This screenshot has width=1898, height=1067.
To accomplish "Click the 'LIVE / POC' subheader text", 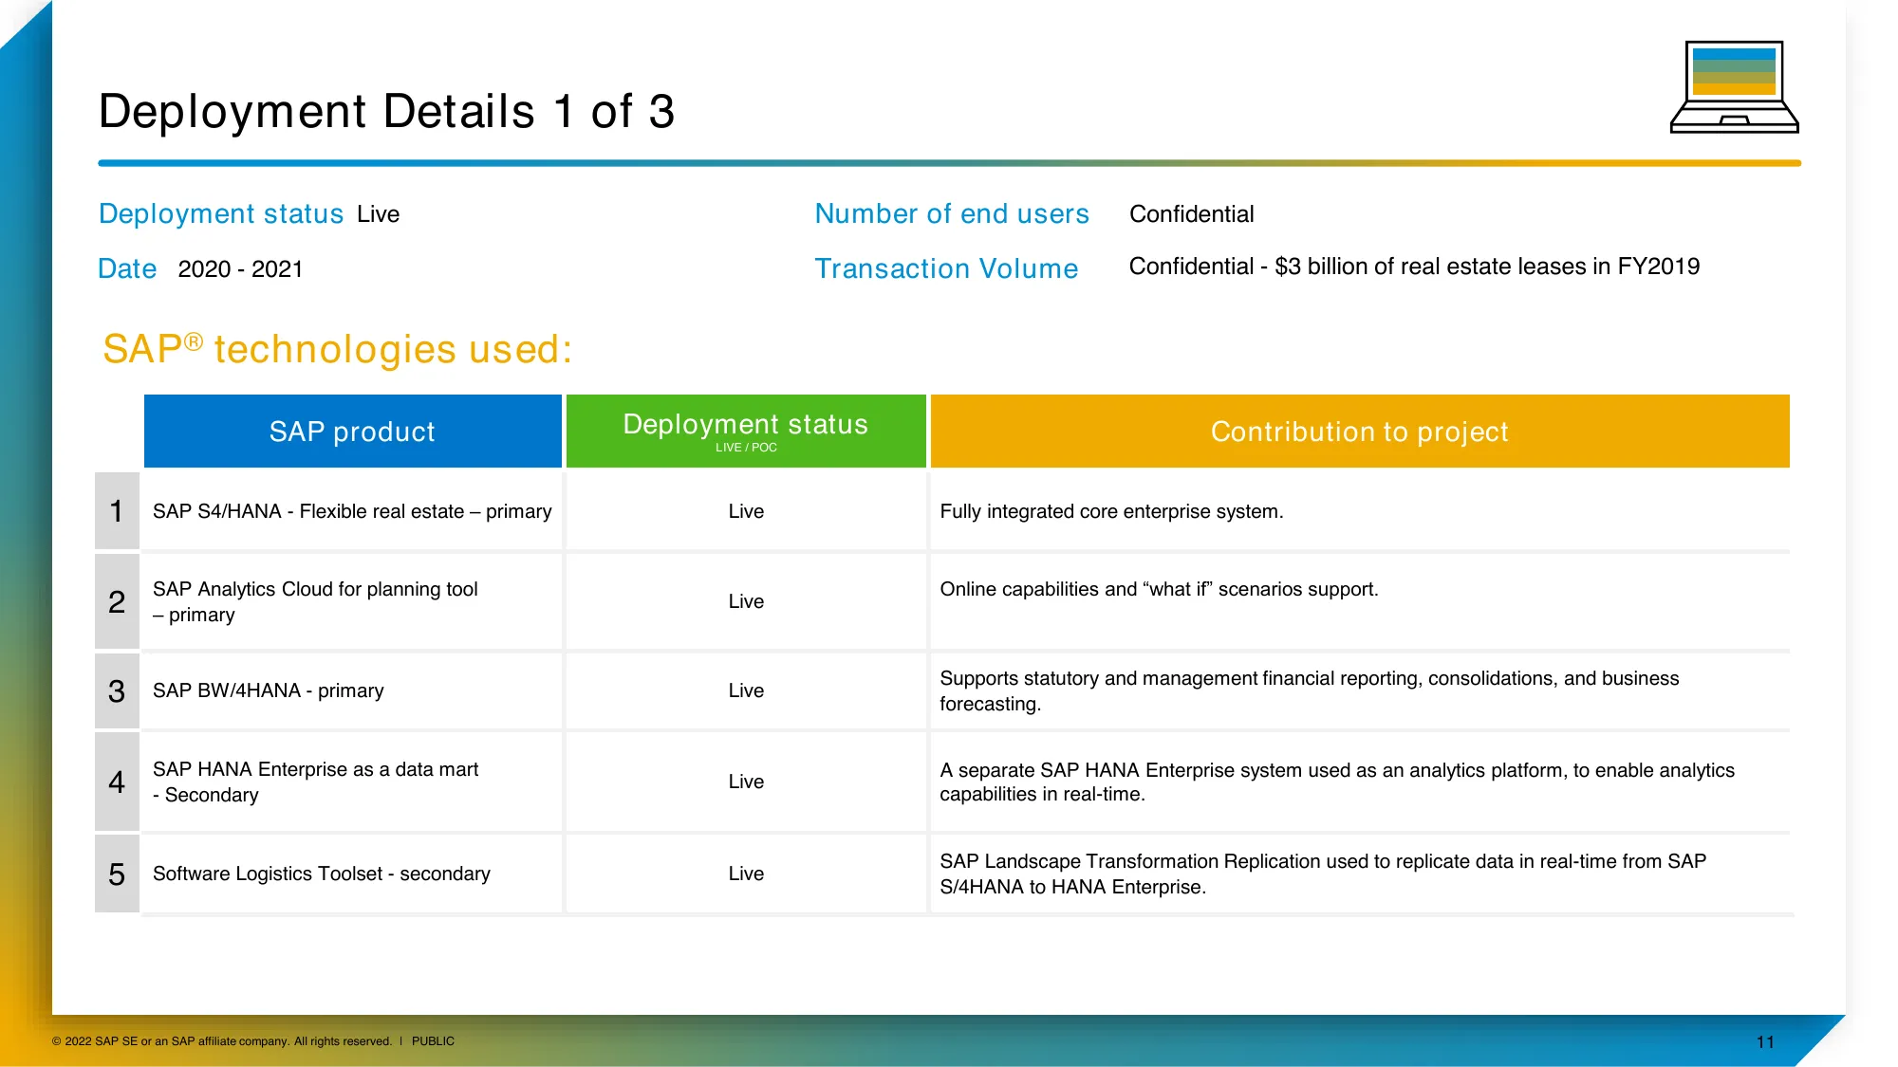I will click(x=746, y=448).
